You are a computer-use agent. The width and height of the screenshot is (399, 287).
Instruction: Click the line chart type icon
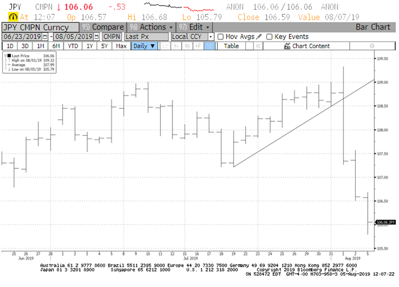click(165, 46)
